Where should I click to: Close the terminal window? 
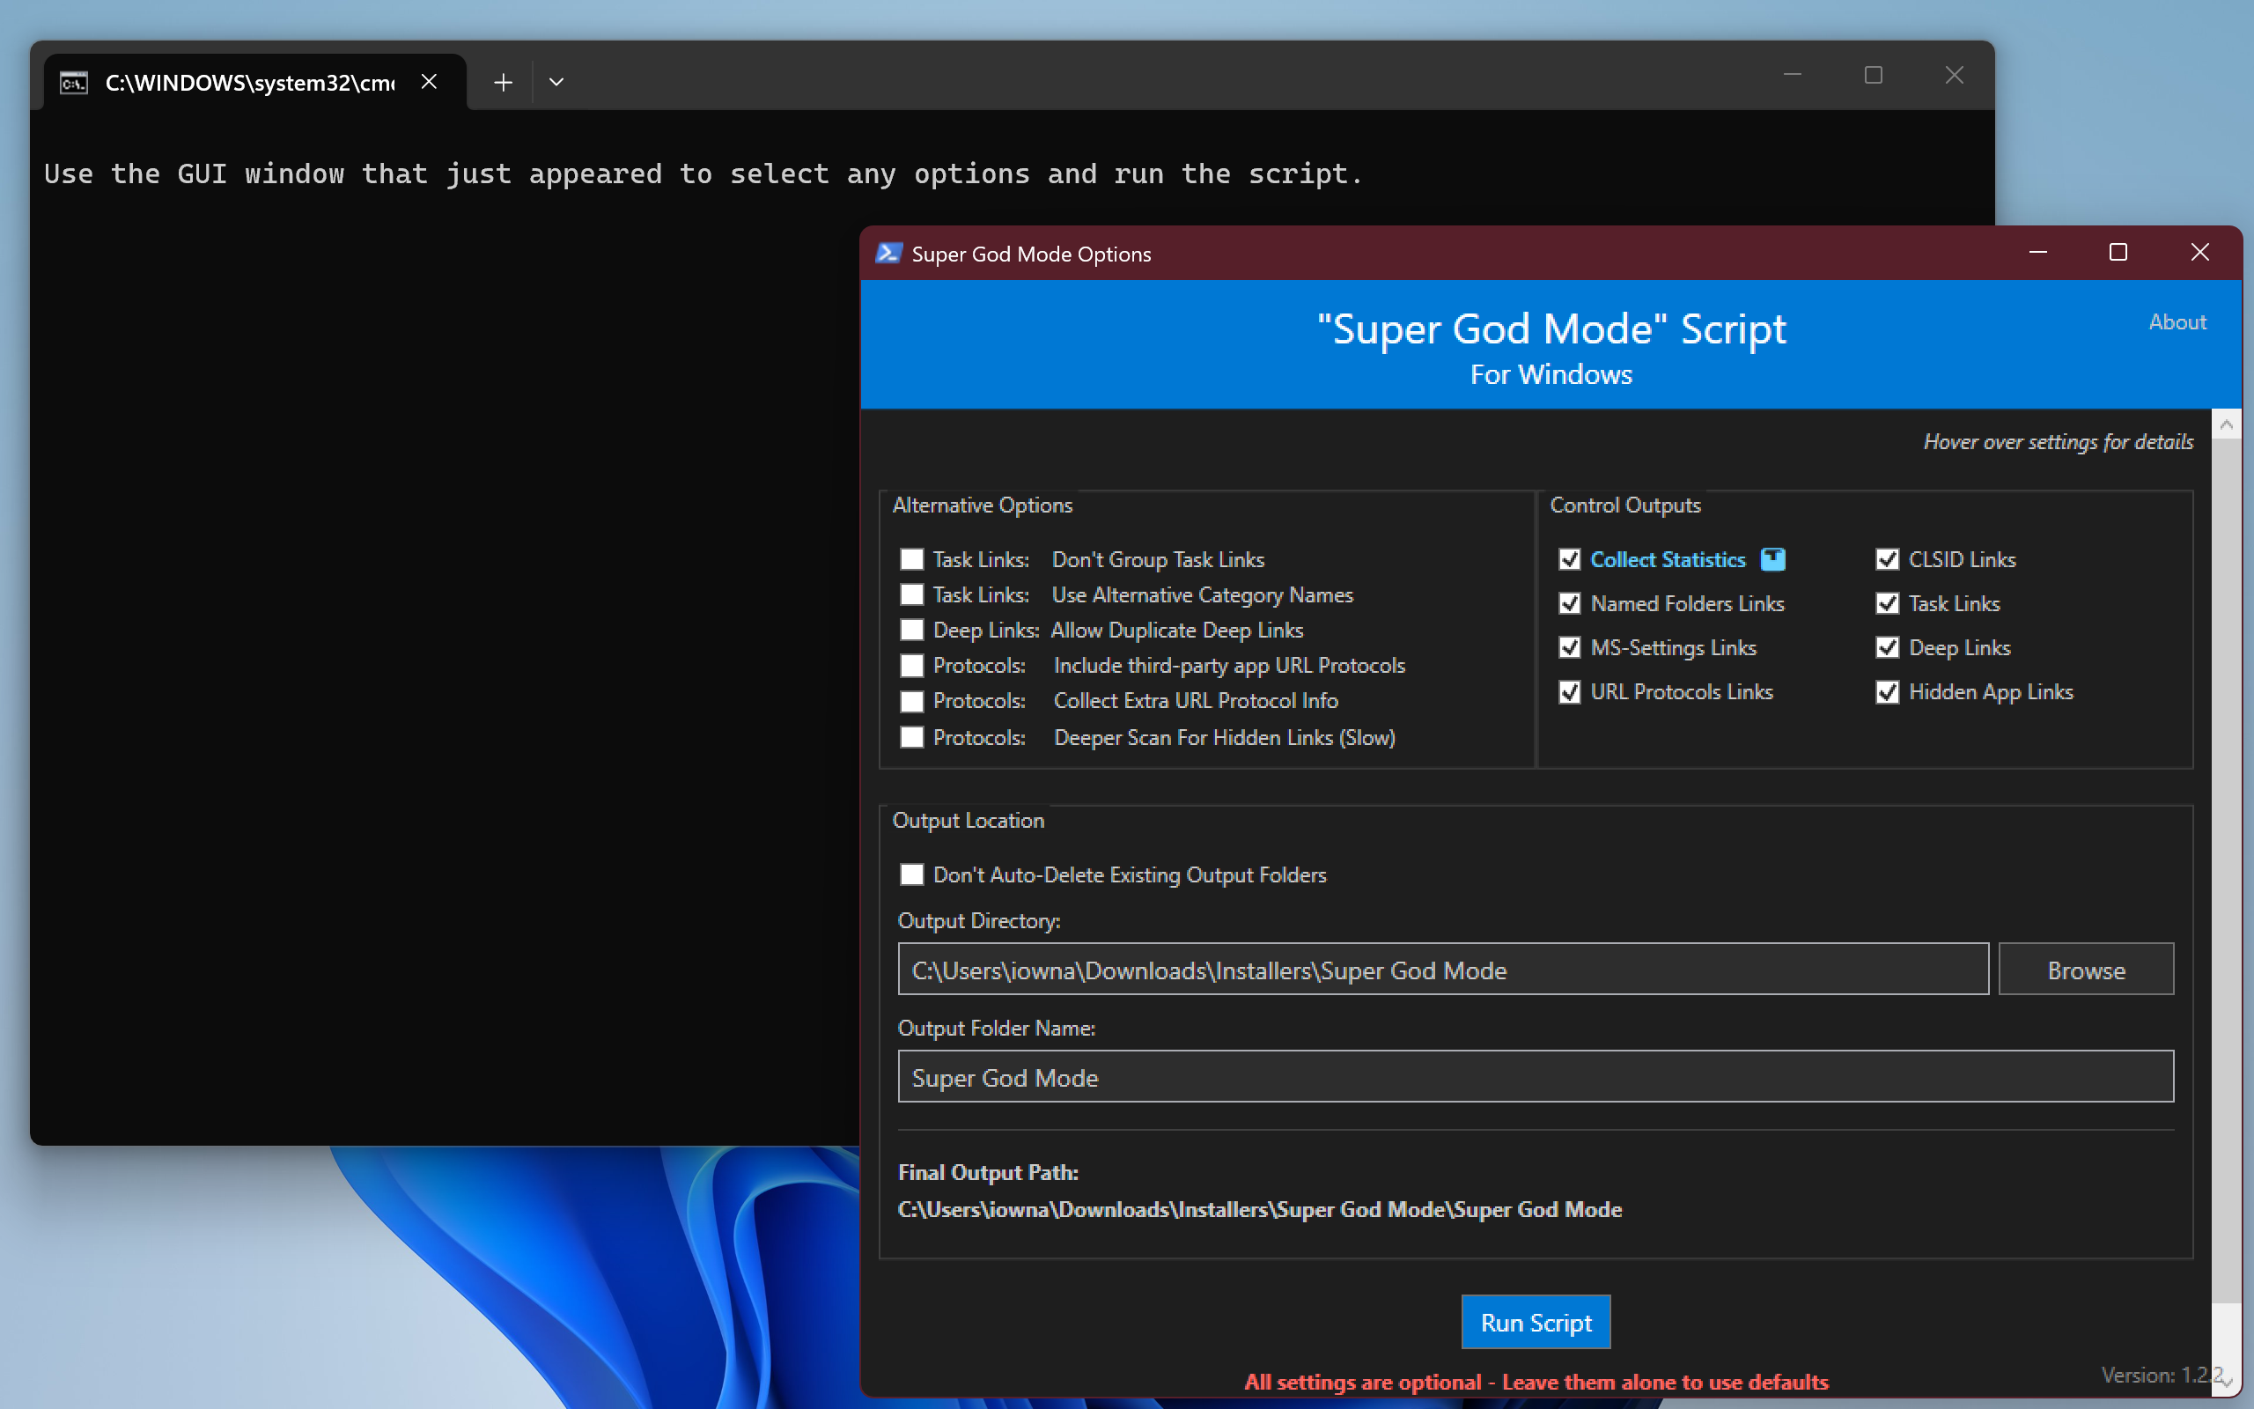[x=1954, y=76]
